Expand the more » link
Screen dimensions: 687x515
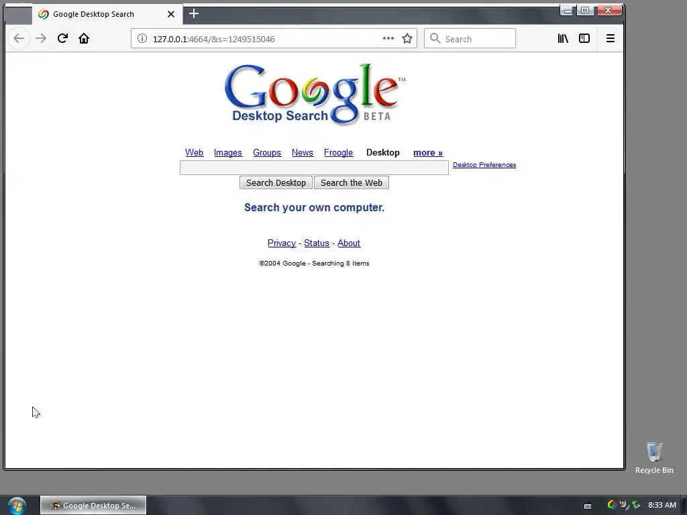click(x=428, y=152)
